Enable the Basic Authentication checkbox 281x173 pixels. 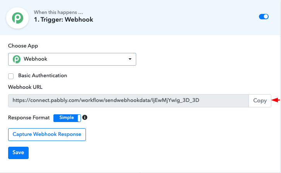pyautogui.click(x=11, y=76)
